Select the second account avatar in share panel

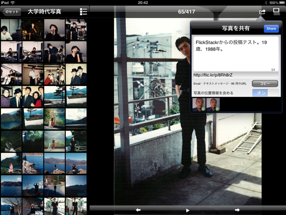[212, 105]
